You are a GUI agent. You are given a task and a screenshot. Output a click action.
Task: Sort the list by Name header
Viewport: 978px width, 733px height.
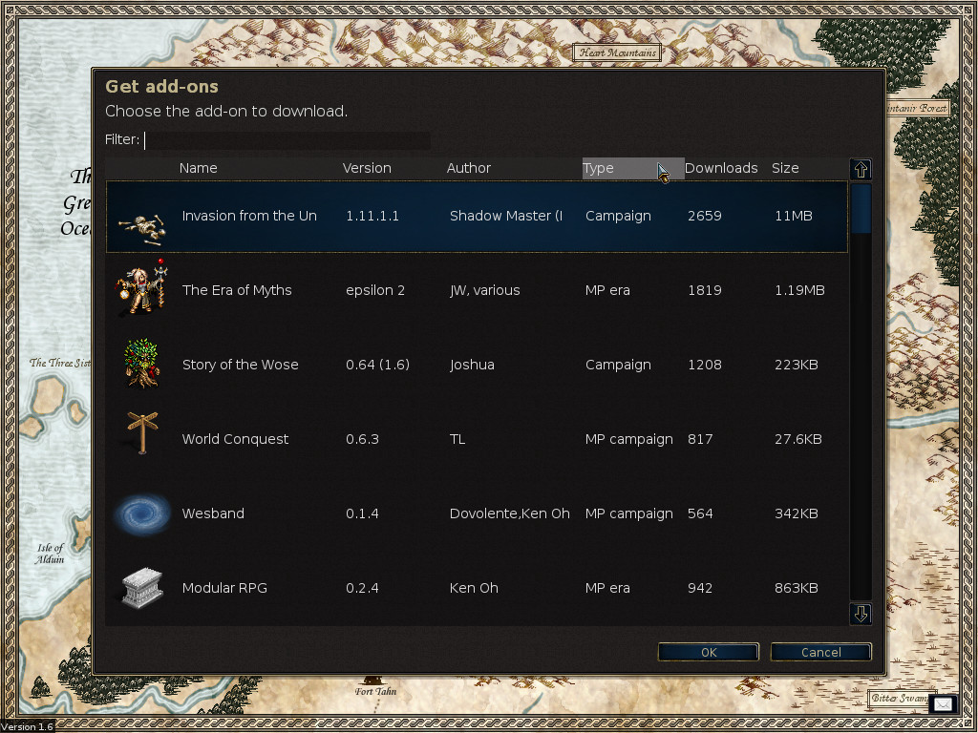(x=198, y=168)
